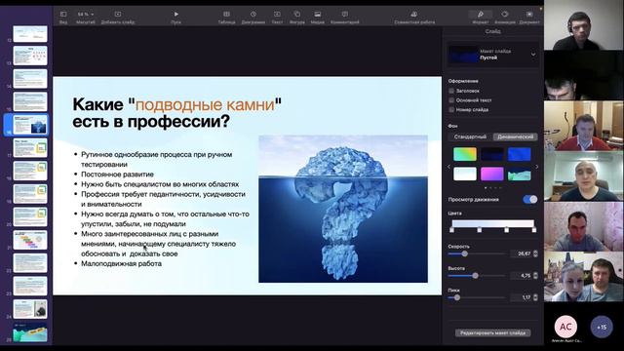Viewport: 624px width, 351px height.
Task: Select slide 25 thumbnail in navigator
Action: (x=30, y=332)
